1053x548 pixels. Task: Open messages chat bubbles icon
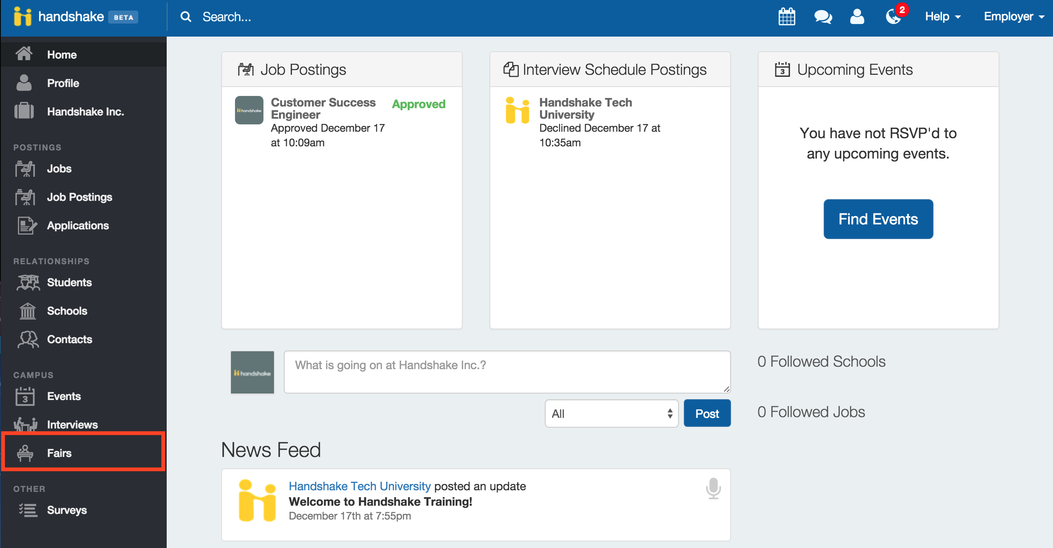(822, 17)
